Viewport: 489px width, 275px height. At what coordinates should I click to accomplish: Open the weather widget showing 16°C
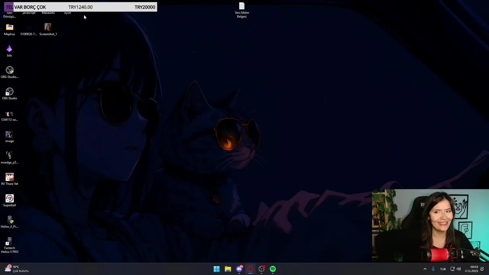pos(17,269)
